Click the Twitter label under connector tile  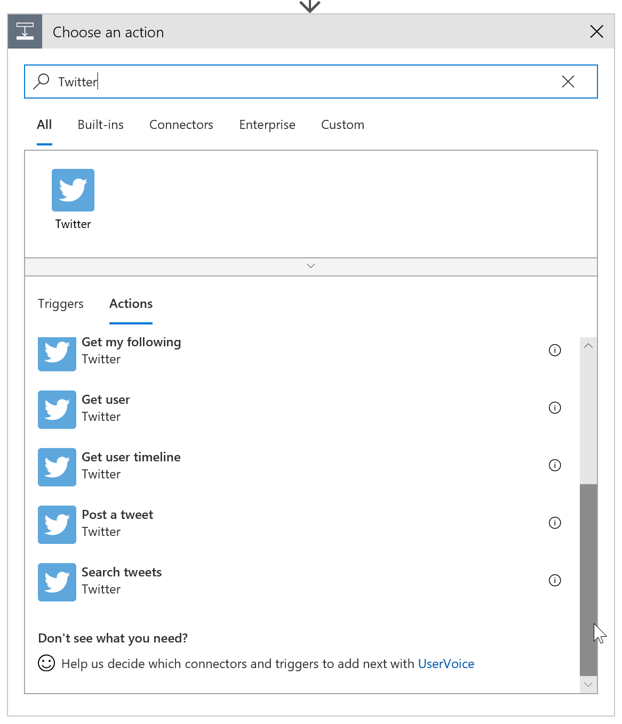coord(73,224)
